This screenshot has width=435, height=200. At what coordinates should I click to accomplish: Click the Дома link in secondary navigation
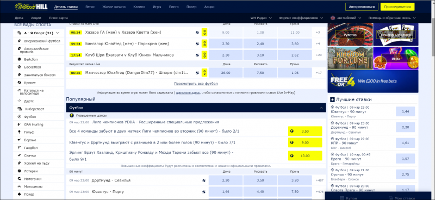[19, 18]
